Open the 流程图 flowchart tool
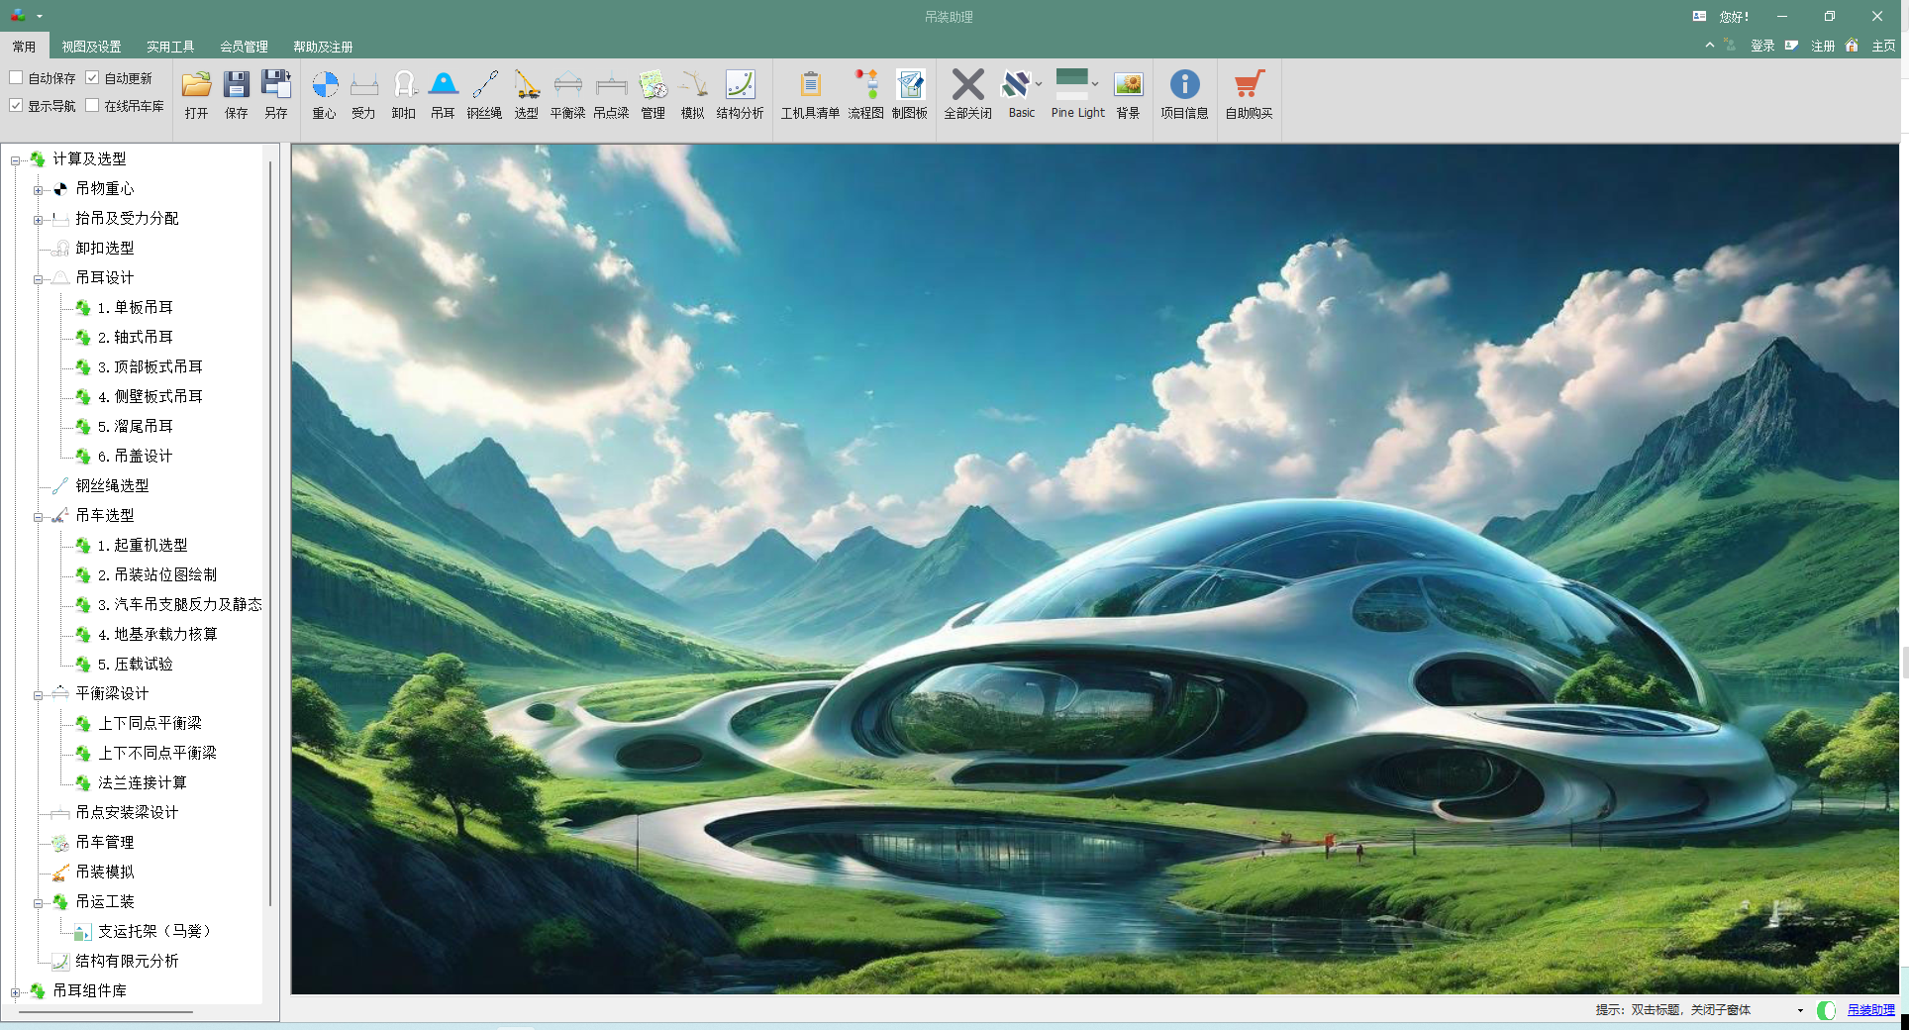Viewport: 1909px width, 1030px height. coord(865,95)
